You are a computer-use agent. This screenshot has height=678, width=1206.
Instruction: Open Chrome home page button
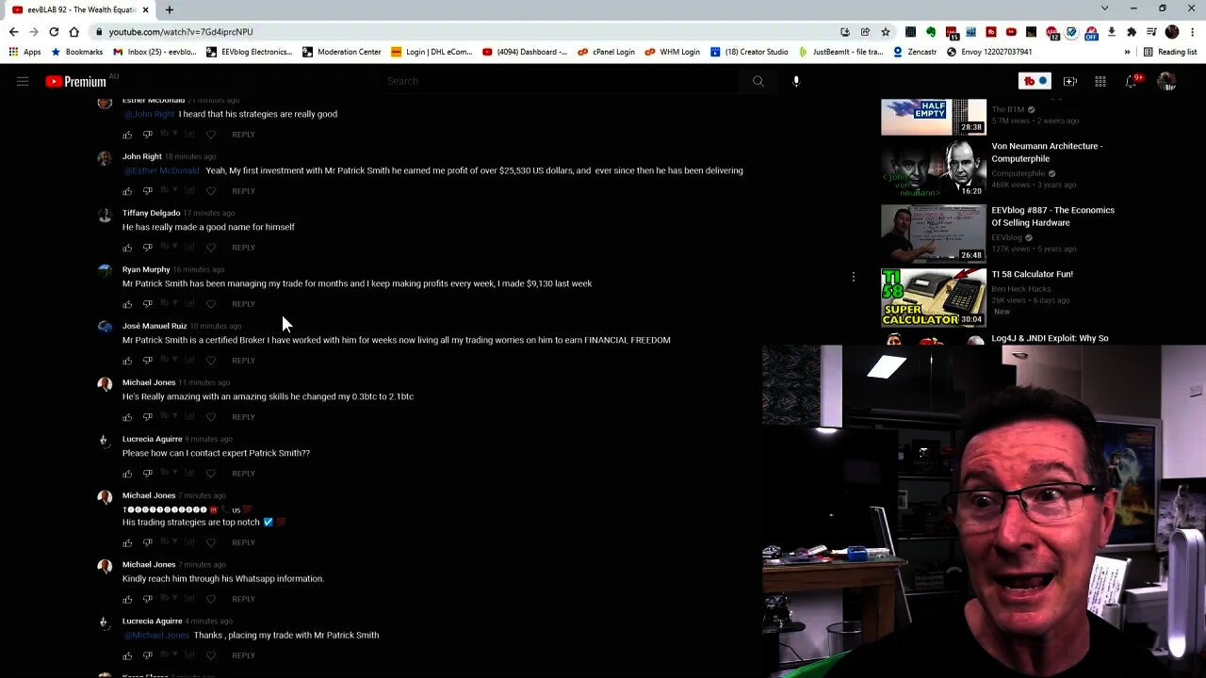73,32
